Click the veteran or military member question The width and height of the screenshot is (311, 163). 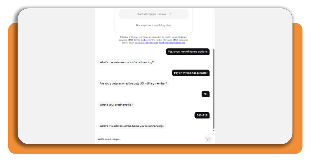point(133,83)
